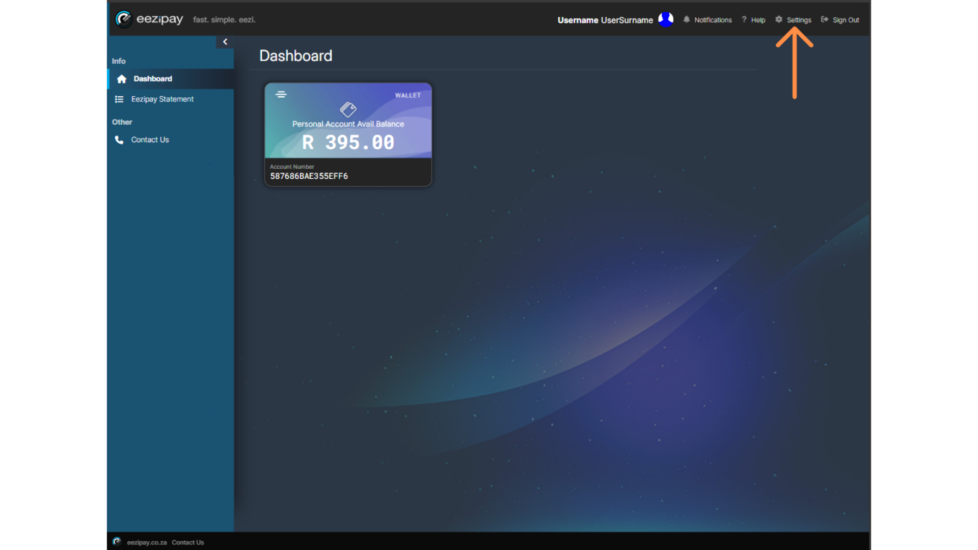978x550 pixels.
Task: Collapse the sidebar with the chevron arrow
Action: click(x=225, y=42)
